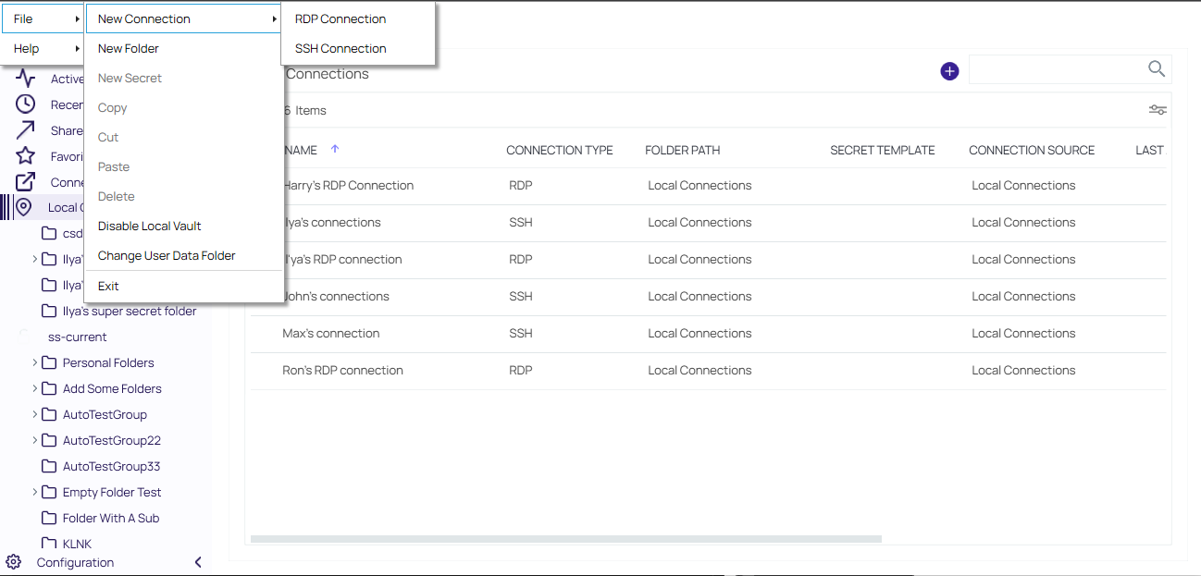Click New Folder in the File menu
1201x576 pixels.
129,48
